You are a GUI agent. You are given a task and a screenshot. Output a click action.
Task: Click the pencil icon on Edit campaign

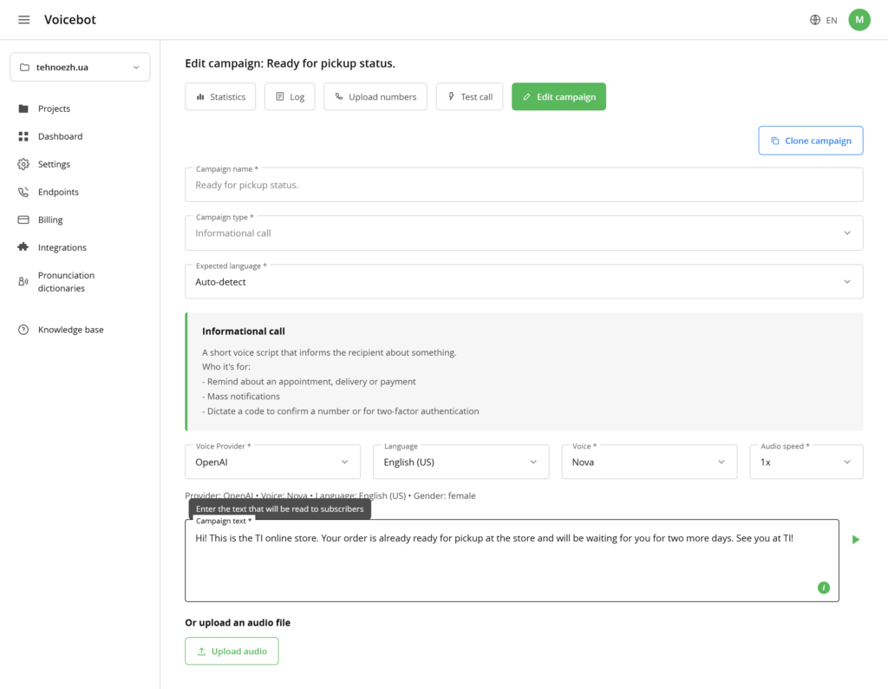pyautogui.click(x=526, y=97)
